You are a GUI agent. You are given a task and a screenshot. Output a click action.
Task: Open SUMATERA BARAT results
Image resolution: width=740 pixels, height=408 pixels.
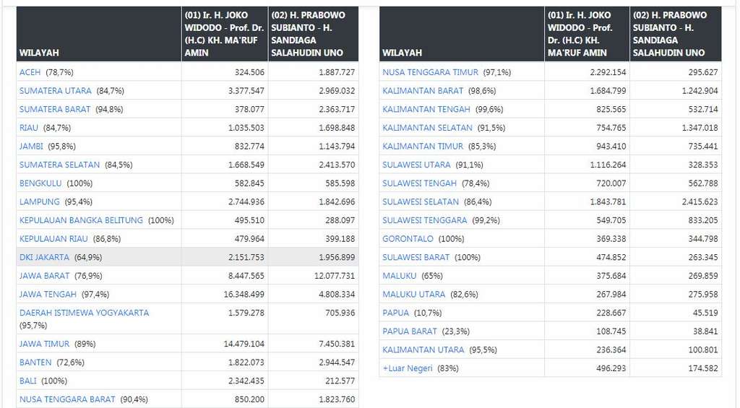(x=55, y=109)
